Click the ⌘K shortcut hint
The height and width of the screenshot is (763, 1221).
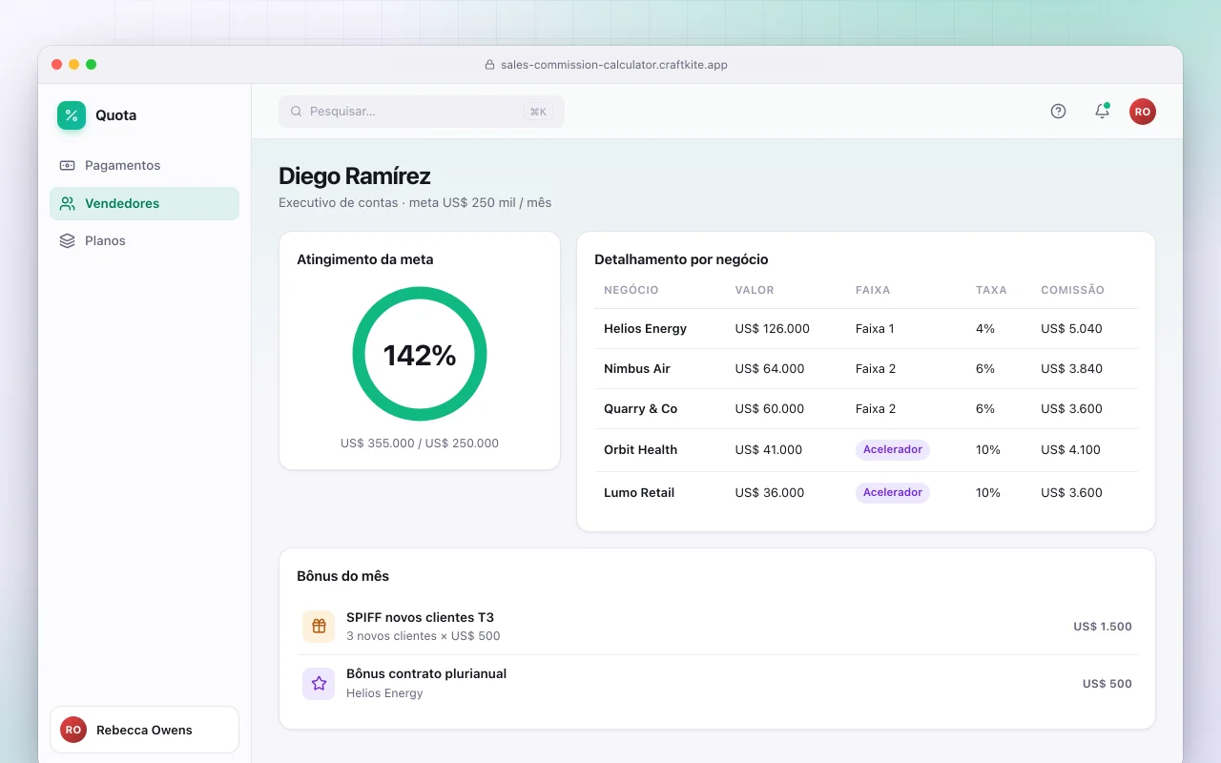pos(538,112)
